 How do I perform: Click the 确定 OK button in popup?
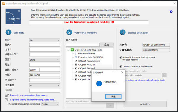click(x=113, y=97)
